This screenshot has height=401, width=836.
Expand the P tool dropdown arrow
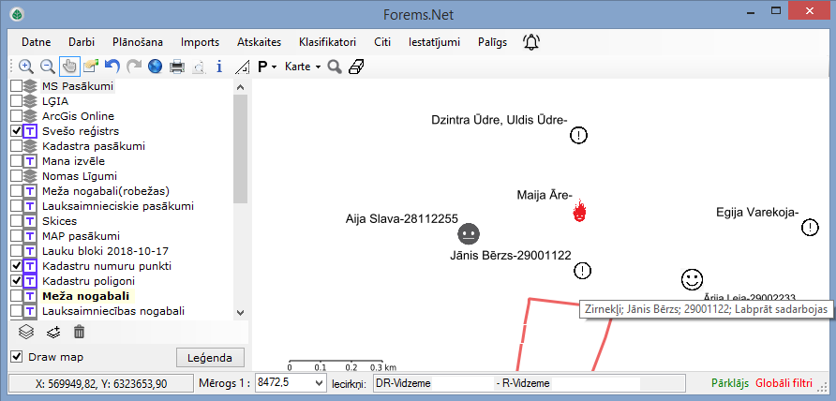tap(276, 67)
